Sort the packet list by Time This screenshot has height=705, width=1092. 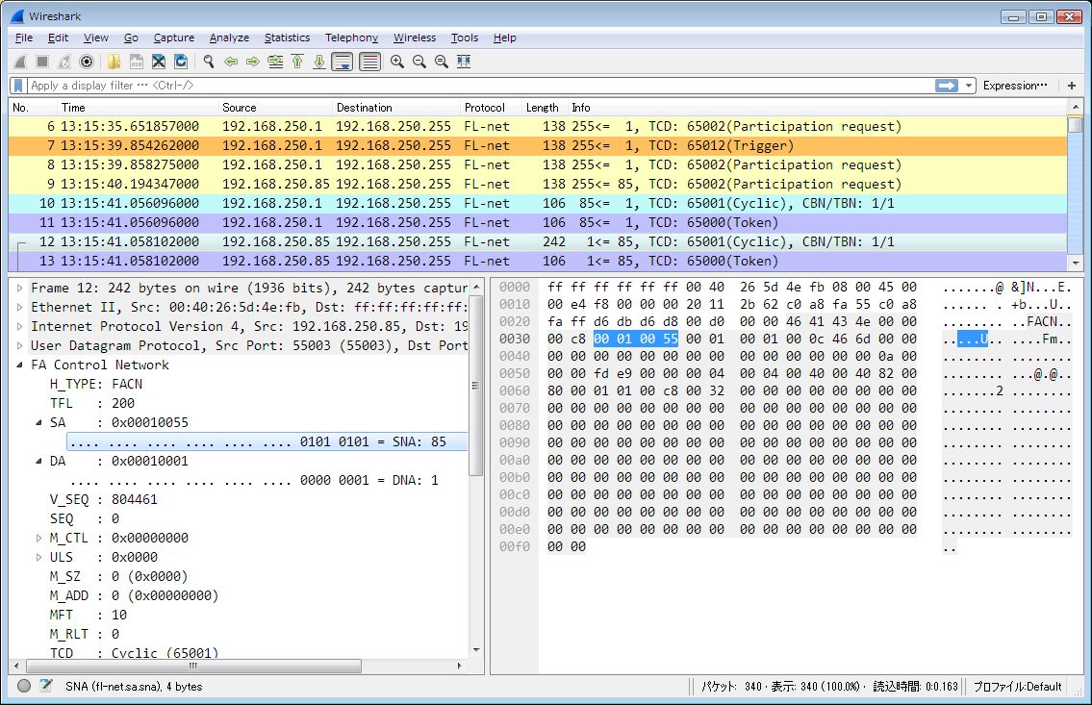point(138,107)
